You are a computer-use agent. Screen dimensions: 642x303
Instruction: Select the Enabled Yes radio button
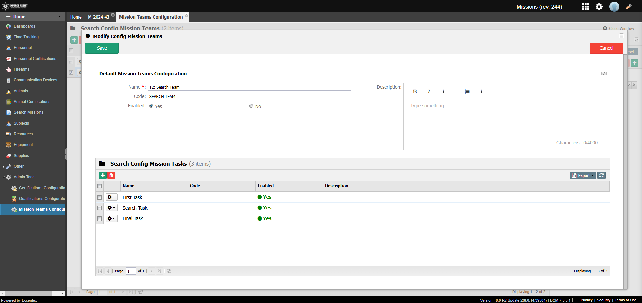[151, 106]
